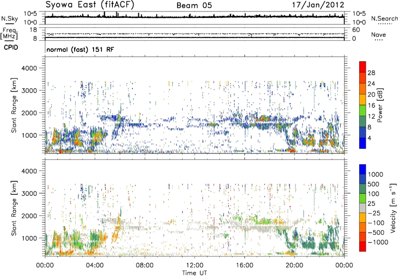Click the '18' frequency tick label
The image size is (398, 276).
33,30
